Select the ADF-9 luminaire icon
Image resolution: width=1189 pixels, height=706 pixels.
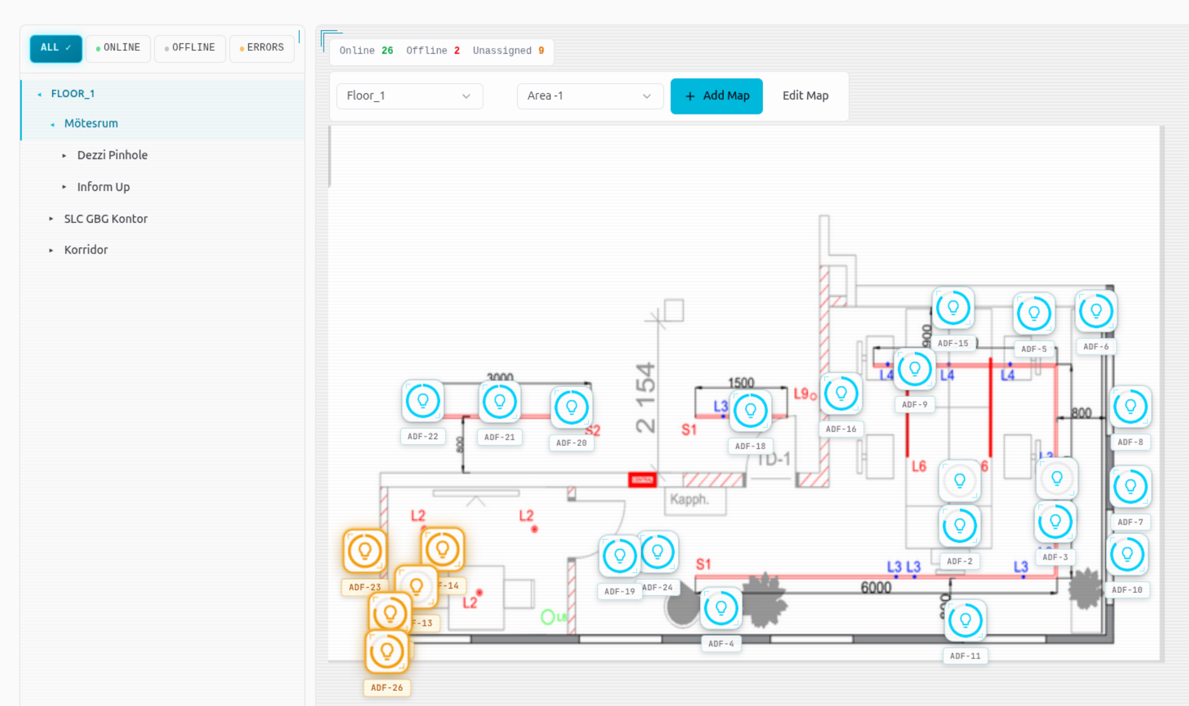coord(914,369)
